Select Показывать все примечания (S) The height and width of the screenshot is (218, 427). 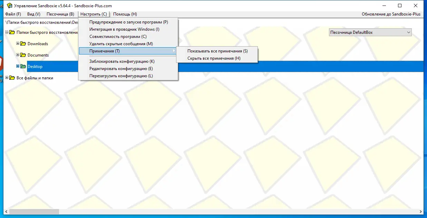(217, 51)
